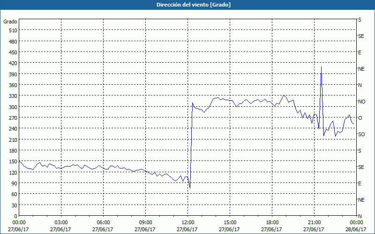Viewport: 375px width, 234px height.
Task: Select the 120 axis value
Action: pos(13,172)
